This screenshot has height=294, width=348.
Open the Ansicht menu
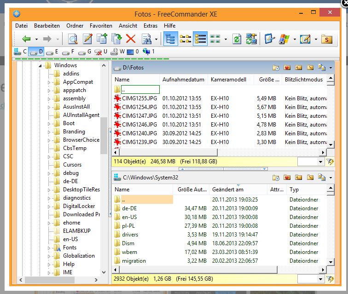click(128, 26)
